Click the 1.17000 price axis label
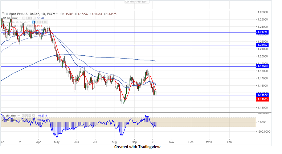Screen dimensions: 282x154 (x=262, y=78)
